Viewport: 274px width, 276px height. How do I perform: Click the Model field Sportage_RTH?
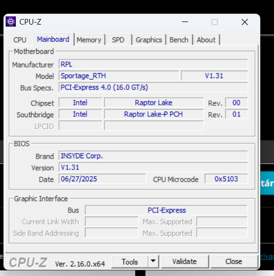pyautogui.click(x=119, y=76)
